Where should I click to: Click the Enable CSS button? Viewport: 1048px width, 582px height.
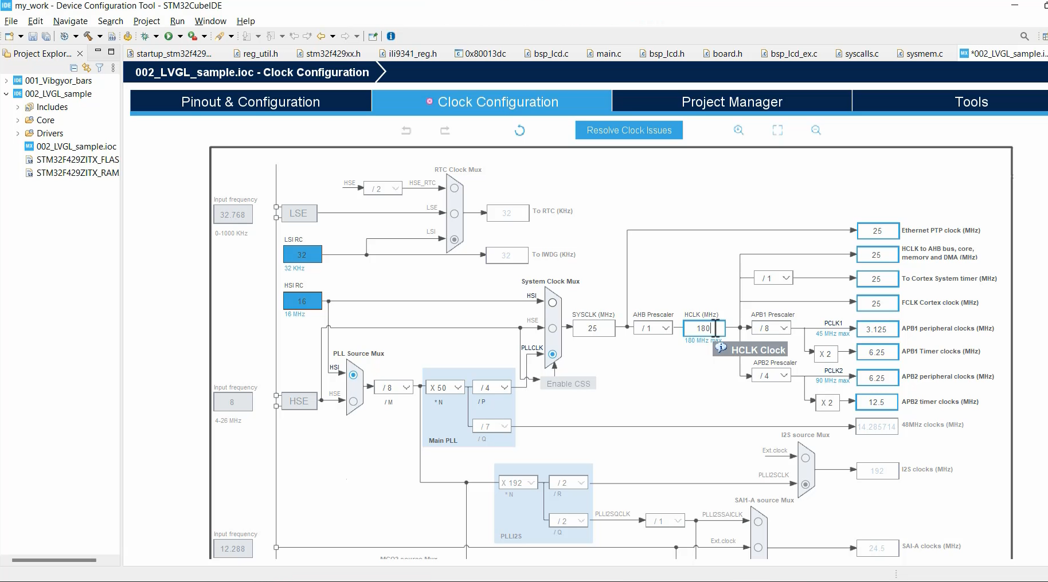(x=568, y=384)
